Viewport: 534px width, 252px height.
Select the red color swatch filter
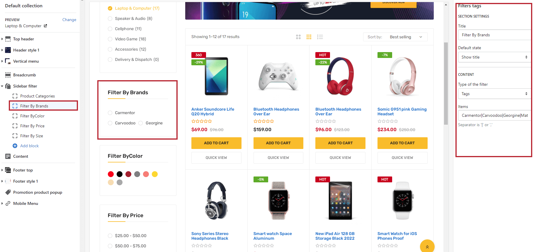(110, 174)
